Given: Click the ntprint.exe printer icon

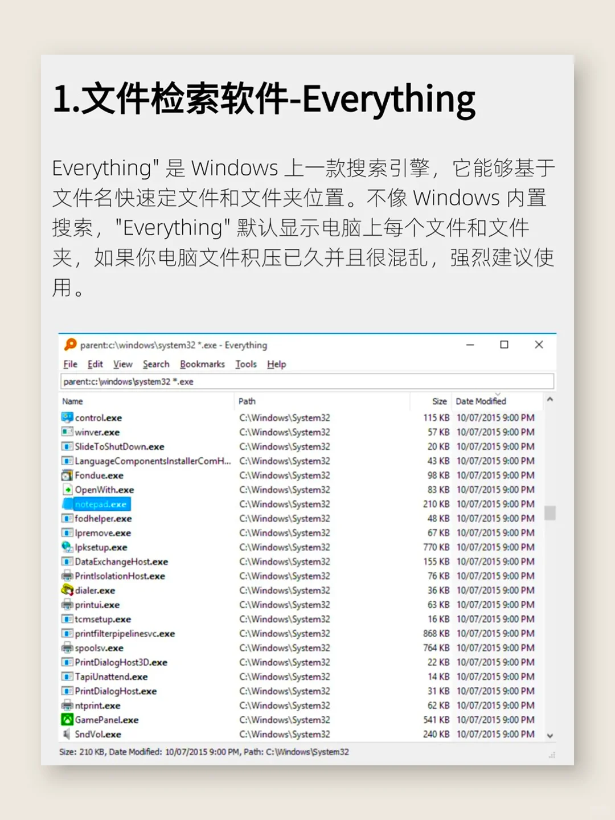Looking at the screenshot, I should [x=67, y=705].
